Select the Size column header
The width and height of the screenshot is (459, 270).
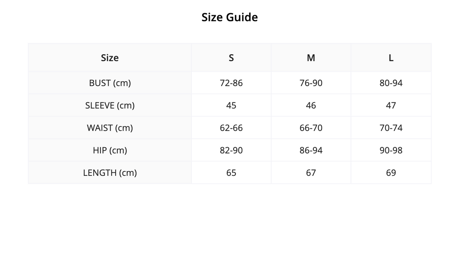pyautogui.click(x=110, y=58)
